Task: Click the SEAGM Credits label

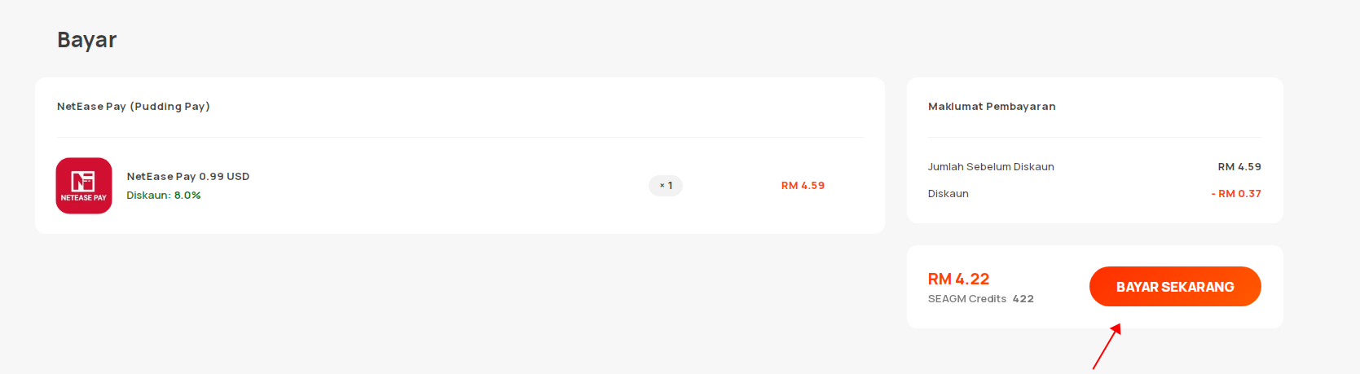Action: (x=967, y=299)
